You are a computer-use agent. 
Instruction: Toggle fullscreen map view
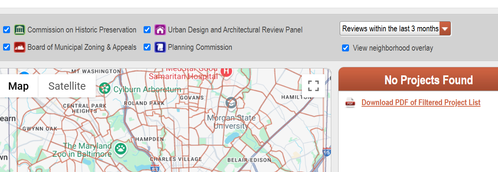(x=313, y=86)
